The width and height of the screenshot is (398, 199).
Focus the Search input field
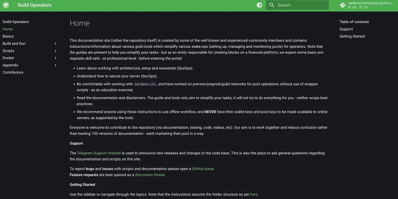tap(297, 5)
